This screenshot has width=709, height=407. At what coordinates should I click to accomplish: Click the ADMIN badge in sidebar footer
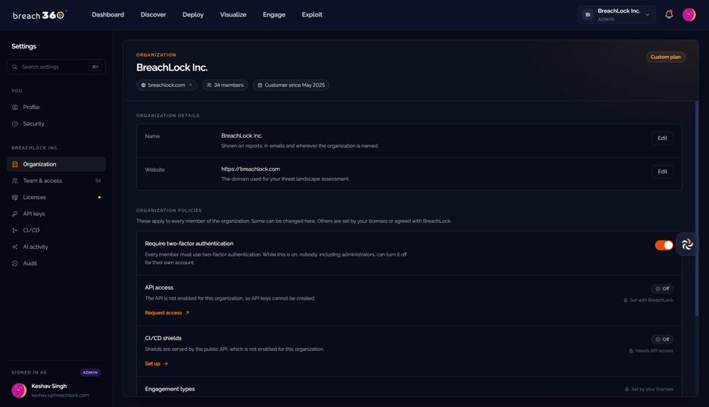coord(90,373)
